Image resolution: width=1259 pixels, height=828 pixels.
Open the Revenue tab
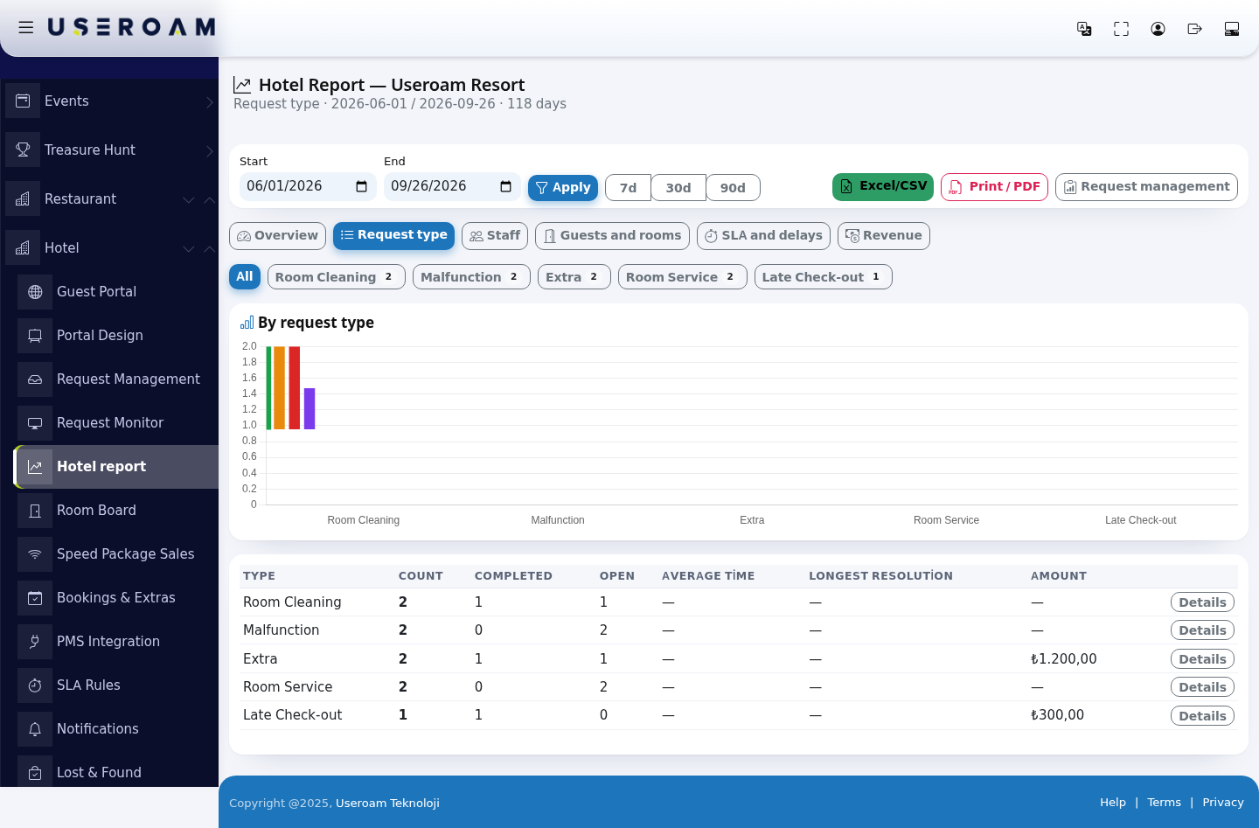883,236
